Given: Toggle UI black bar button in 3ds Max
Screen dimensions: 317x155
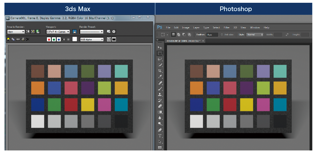Looking at the screenshot, I should [x=114, y=39].
